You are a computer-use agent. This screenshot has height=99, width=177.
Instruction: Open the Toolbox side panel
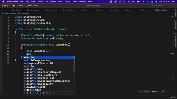pyautogui.click(x=175, y=13)
